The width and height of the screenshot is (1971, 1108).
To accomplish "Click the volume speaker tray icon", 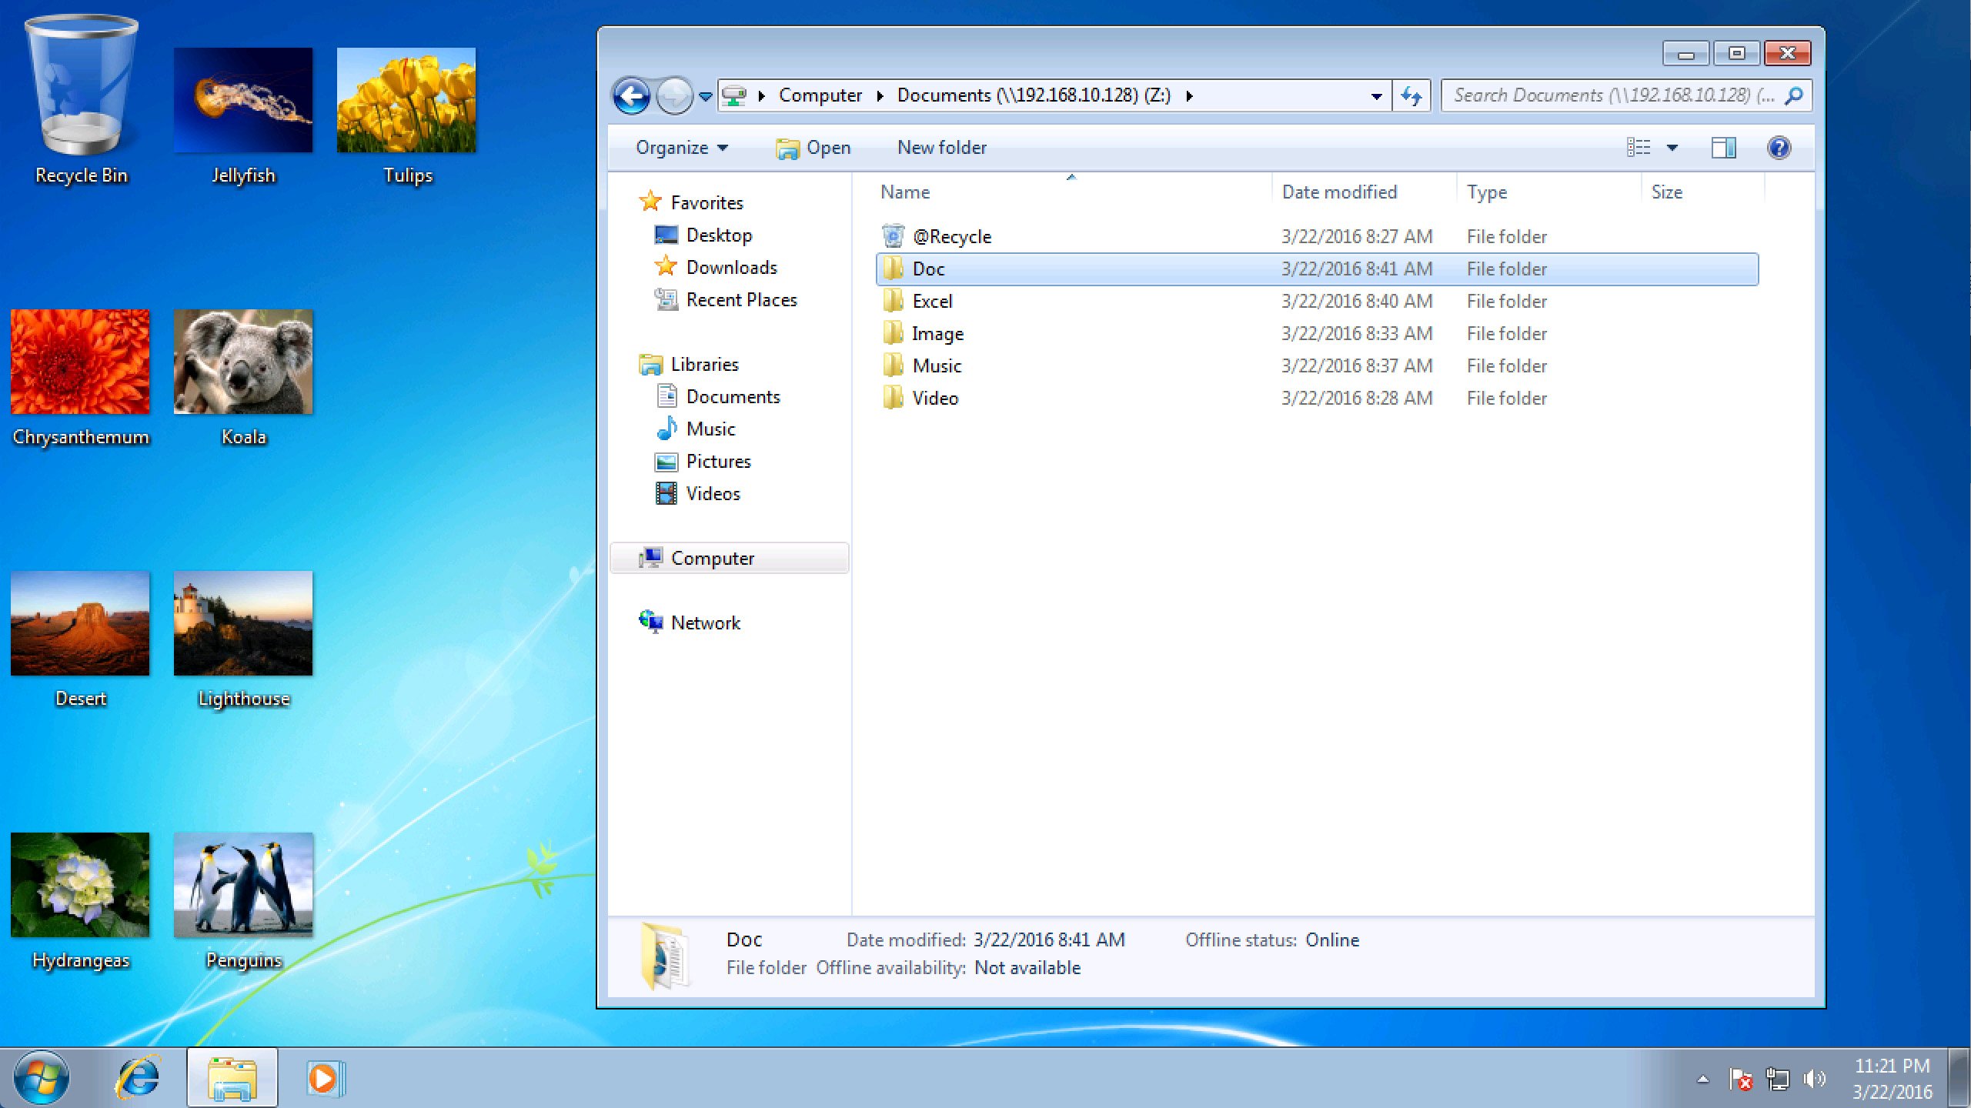I will [x=1814, y=1079].
